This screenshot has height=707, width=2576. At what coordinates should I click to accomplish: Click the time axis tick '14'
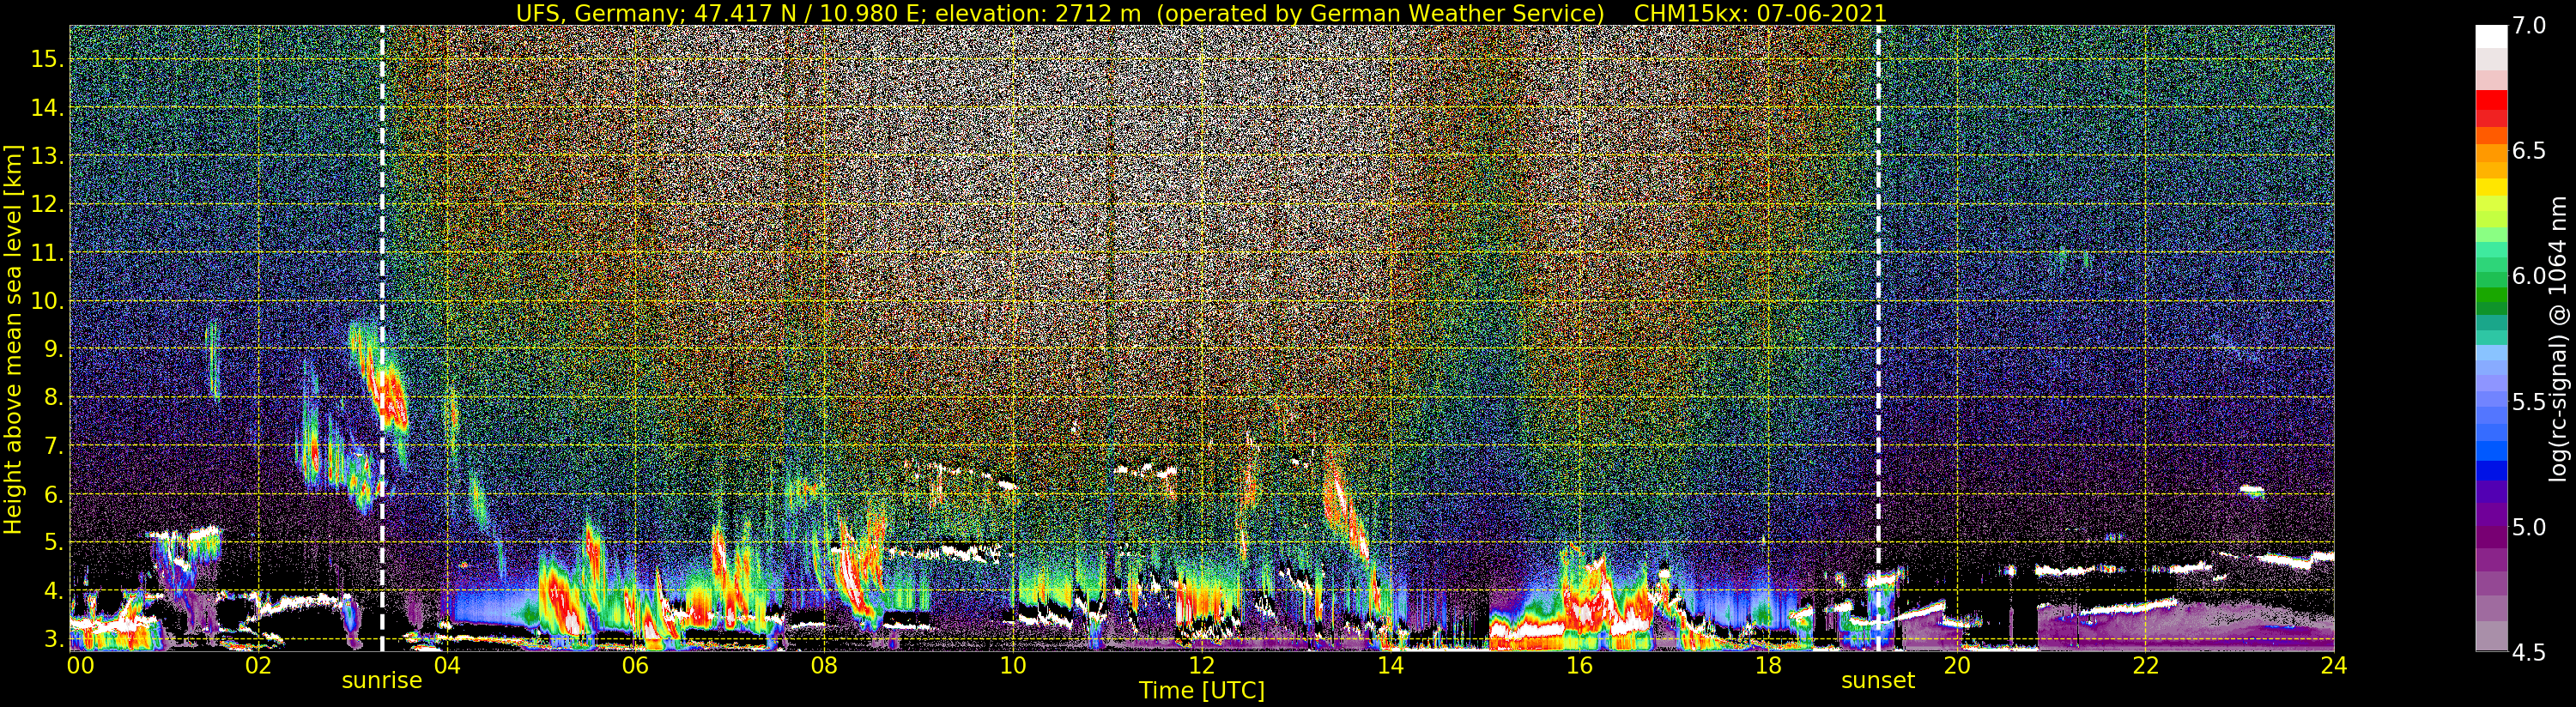point(1390,667)
